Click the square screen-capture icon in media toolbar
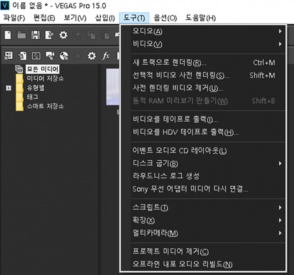The width and height of the screenshot is (294, 275). point(36,56)
